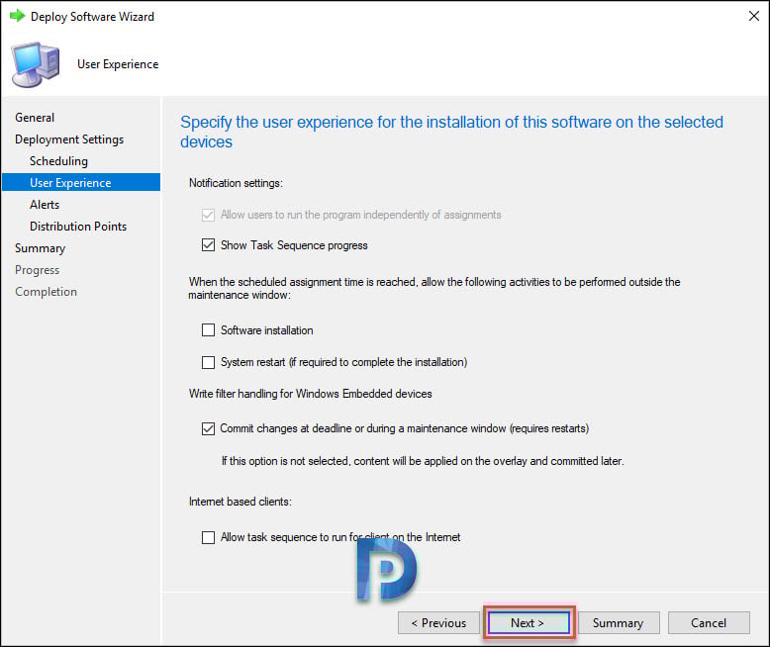Go to Deployment Settings page
This screenshot has width=770, height=647.
(69, 139)
